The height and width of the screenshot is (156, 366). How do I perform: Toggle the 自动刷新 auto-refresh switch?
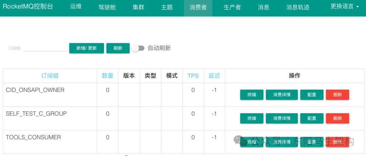pos(138,48)
